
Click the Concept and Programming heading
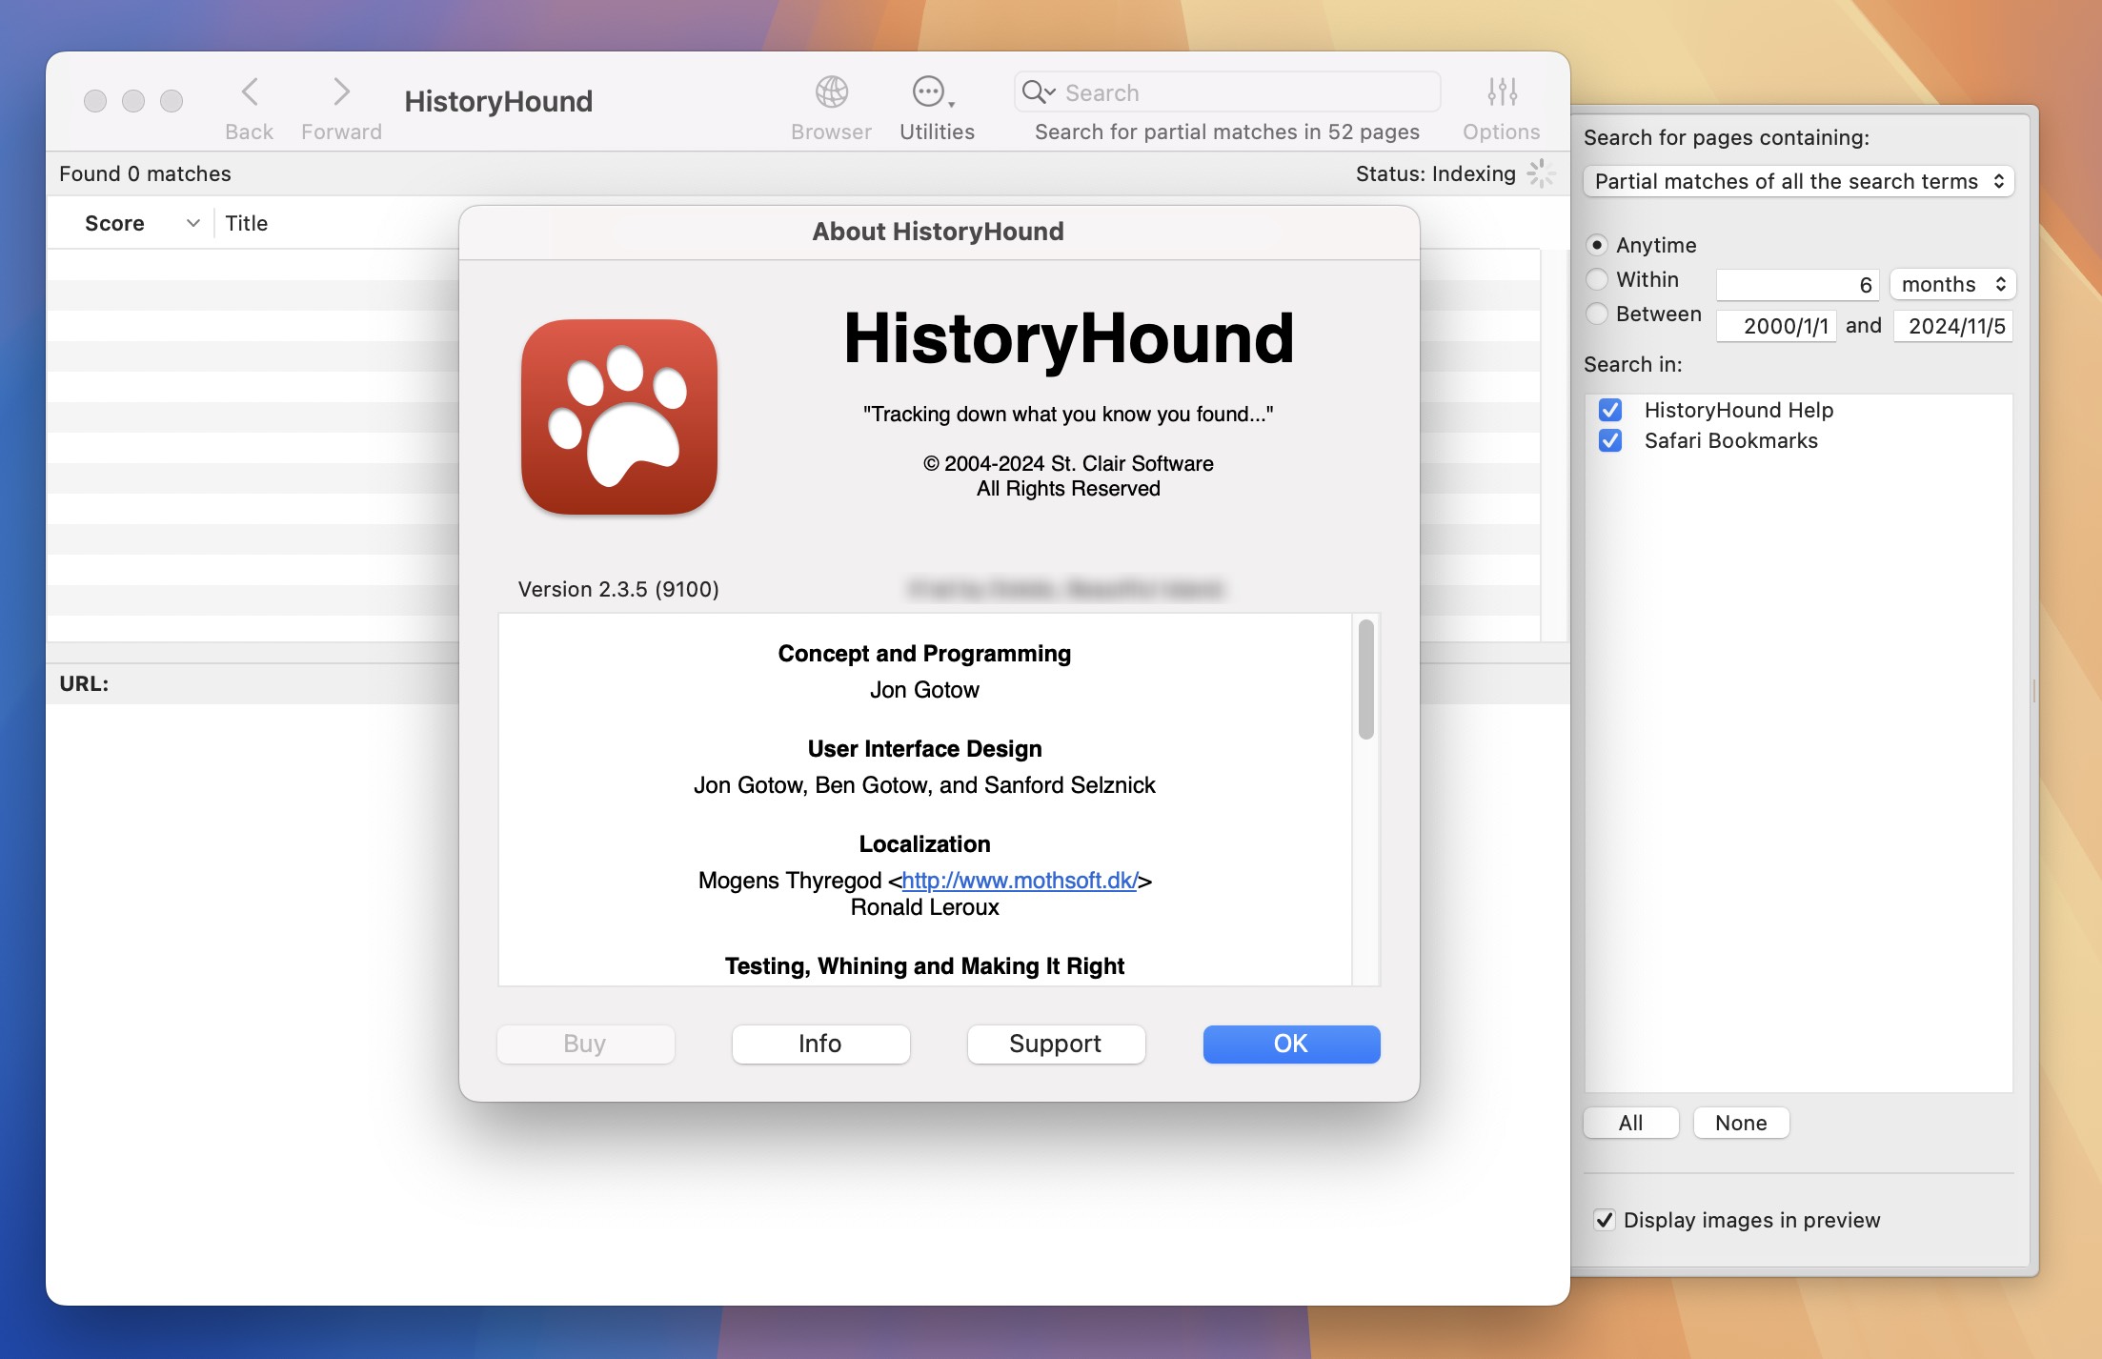(924, 653)
